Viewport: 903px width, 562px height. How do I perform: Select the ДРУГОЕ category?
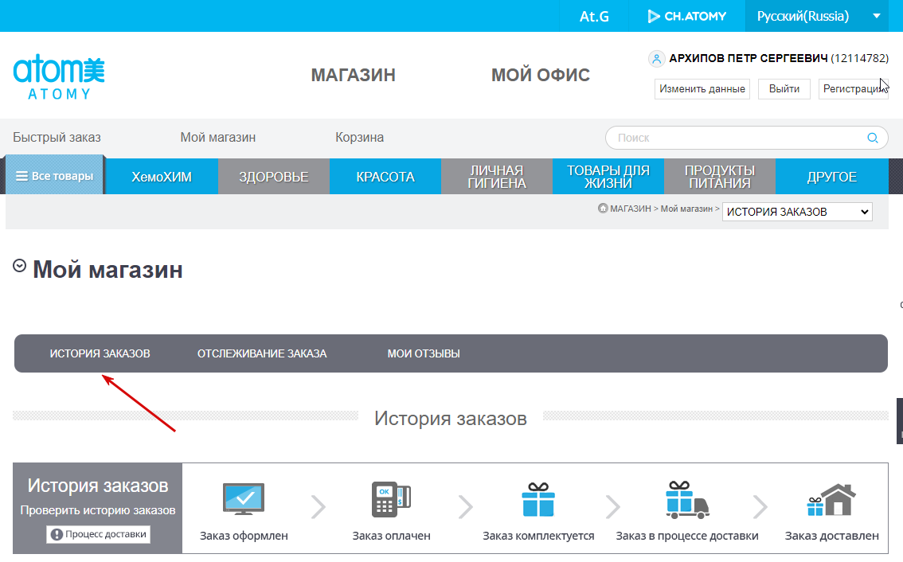coord(831,176)
